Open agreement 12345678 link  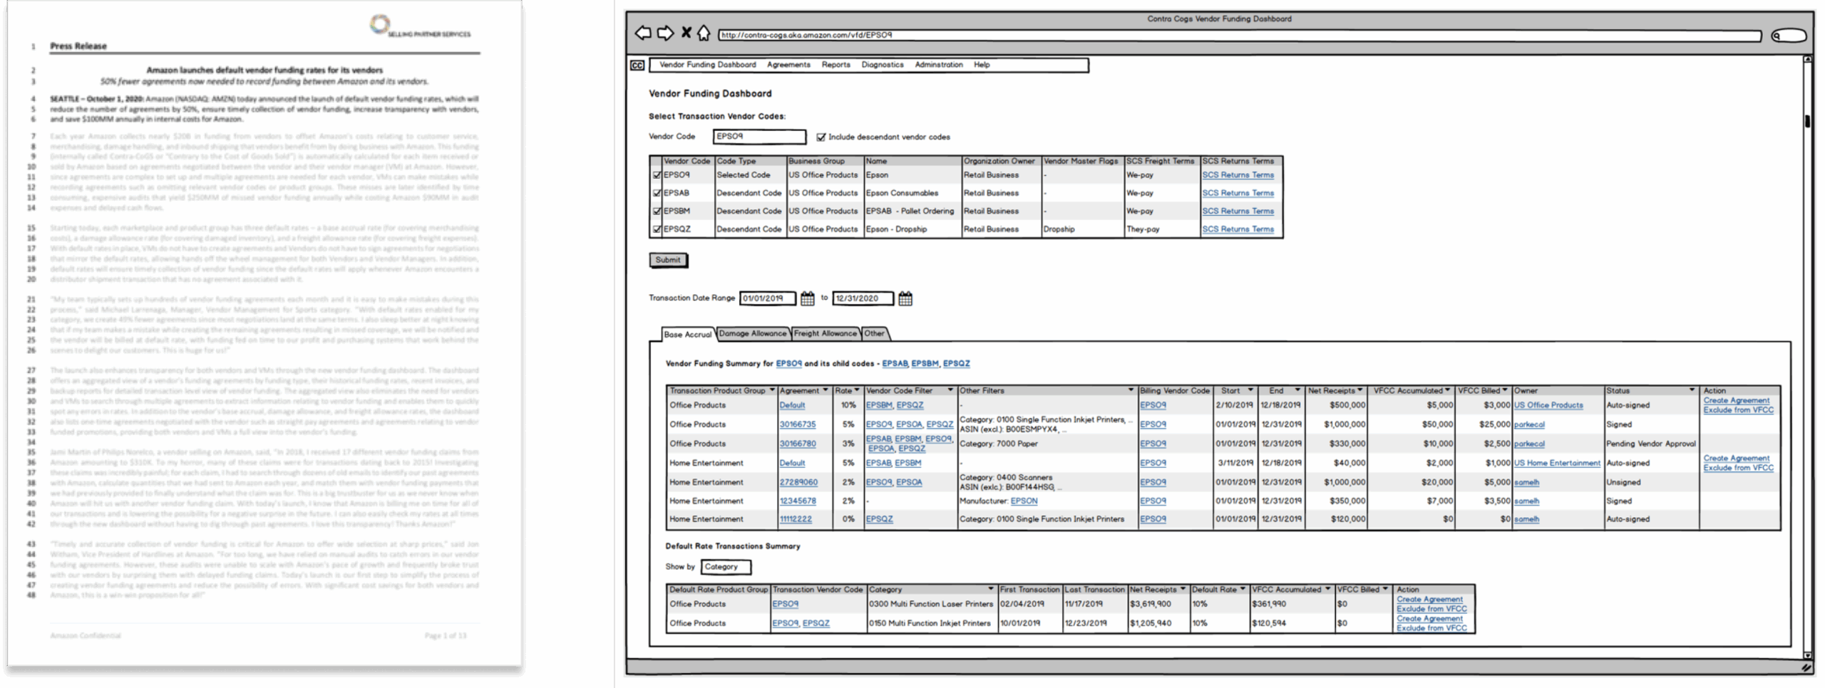[797, 501]
